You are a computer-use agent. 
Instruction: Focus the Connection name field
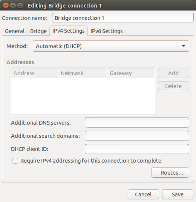click(123, 18)
